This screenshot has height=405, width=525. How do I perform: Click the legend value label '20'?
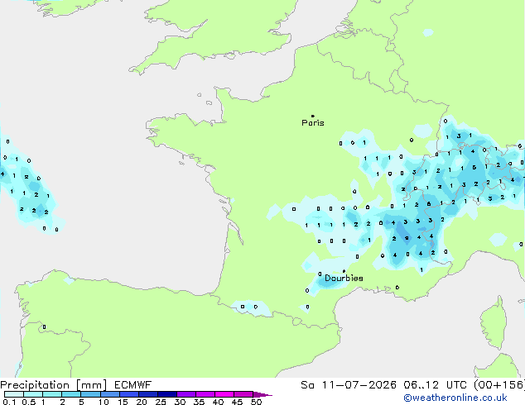click(x=142, y=402)
